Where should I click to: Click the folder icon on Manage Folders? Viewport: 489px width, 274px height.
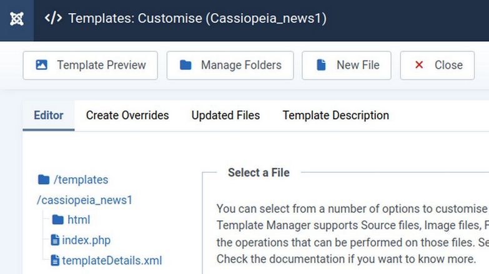(x=185, y=65)
